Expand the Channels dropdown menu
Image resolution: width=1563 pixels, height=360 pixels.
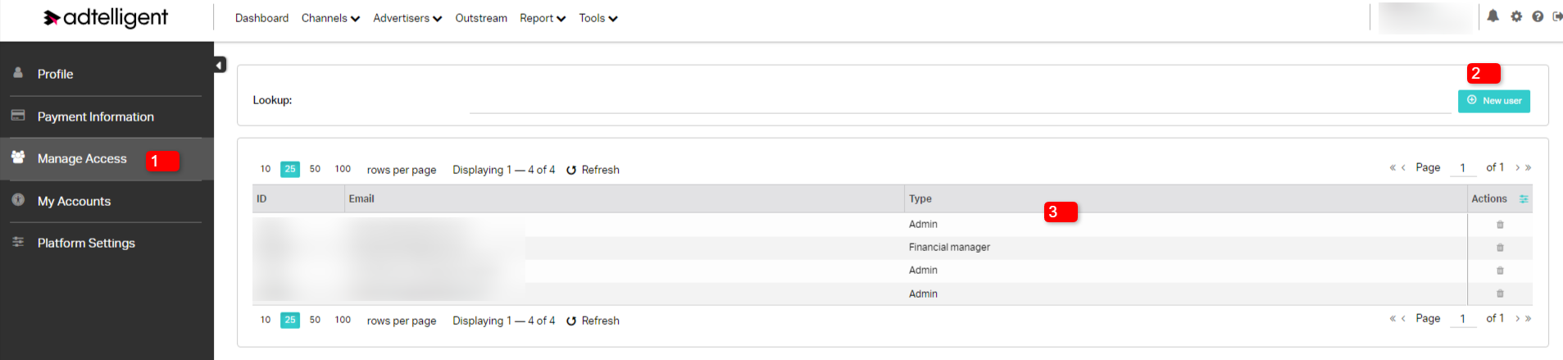330,18
